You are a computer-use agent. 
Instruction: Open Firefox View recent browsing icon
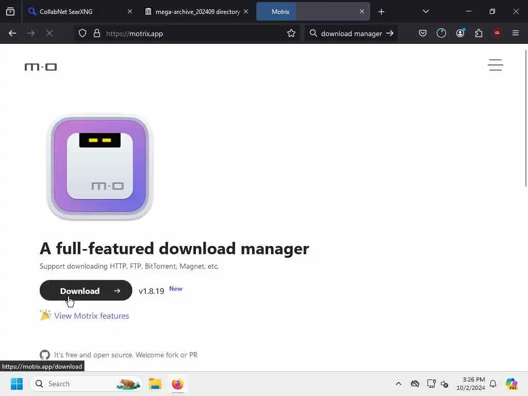tap(10, 11)
